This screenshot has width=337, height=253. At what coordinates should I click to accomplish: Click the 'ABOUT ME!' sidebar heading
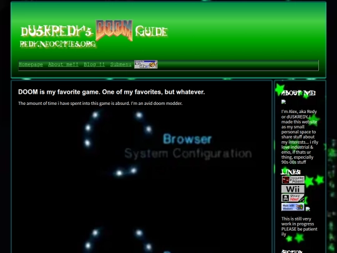[298, 93]
